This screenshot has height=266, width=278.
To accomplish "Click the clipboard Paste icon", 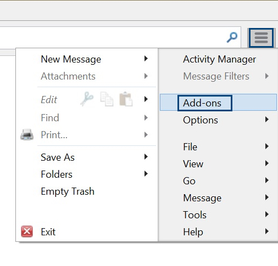I will coord(126,99).
